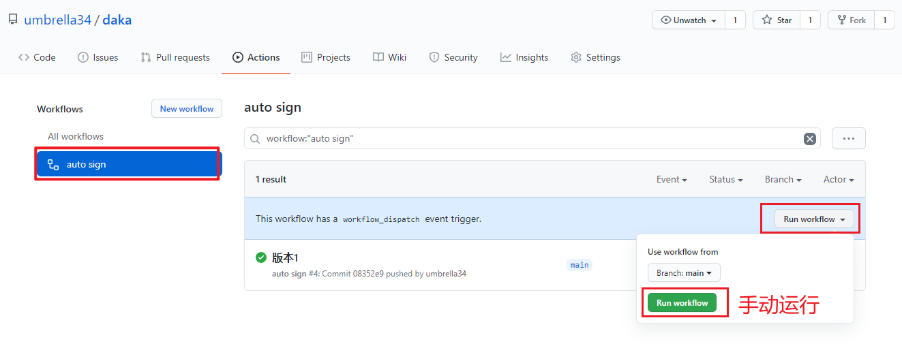Click the Insights graph icon
The image size is (902, 348).
pyautogui.click(x=506, y=57)
